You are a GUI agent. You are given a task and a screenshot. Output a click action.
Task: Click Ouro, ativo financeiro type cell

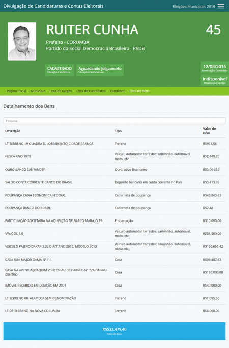131,169
